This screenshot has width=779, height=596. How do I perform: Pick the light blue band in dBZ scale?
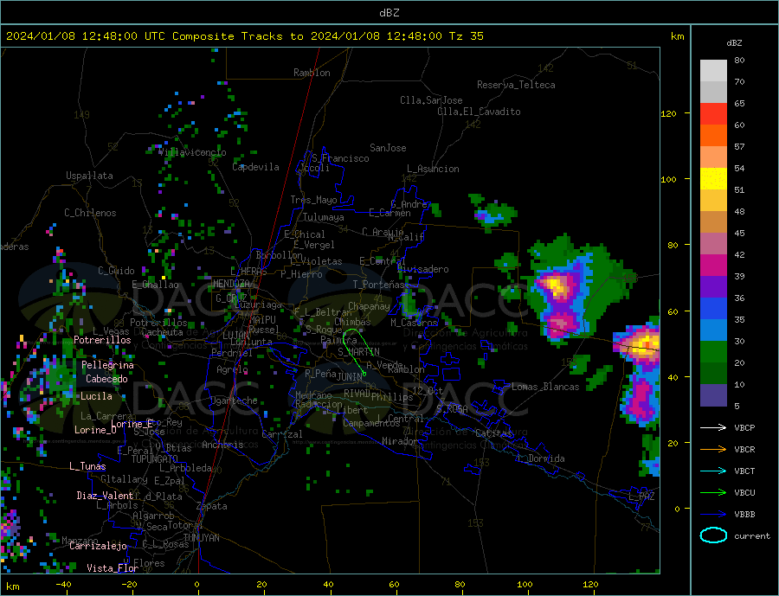(713, 330)
